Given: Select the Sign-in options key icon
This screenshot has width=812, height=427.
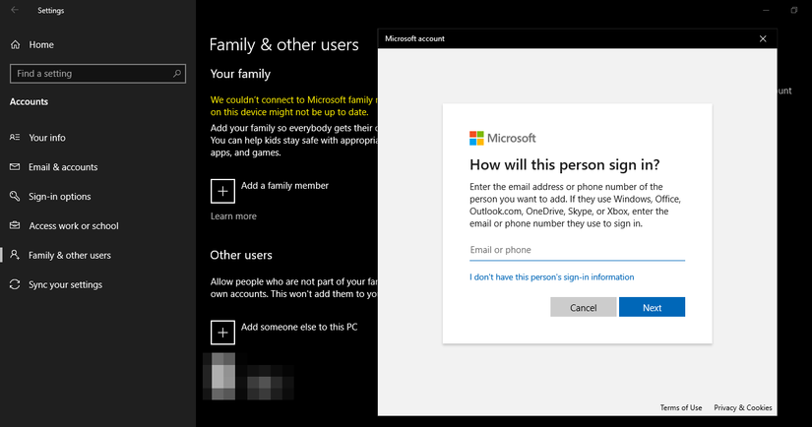Looking at the screenshot, I should click(x=15, y=196).
